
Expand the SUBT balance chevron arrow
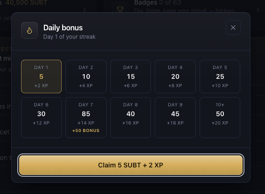tap(85, 10)
